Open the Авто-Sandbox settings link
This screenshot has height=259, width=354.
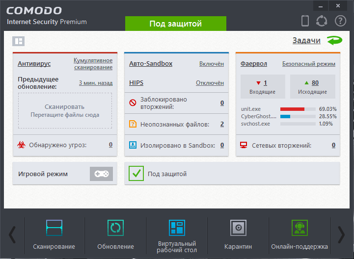point(151,64)
